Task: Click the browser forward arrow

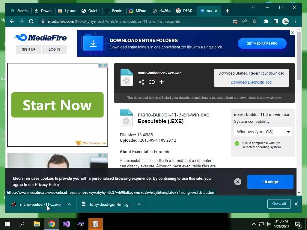Action: (22, 21)
